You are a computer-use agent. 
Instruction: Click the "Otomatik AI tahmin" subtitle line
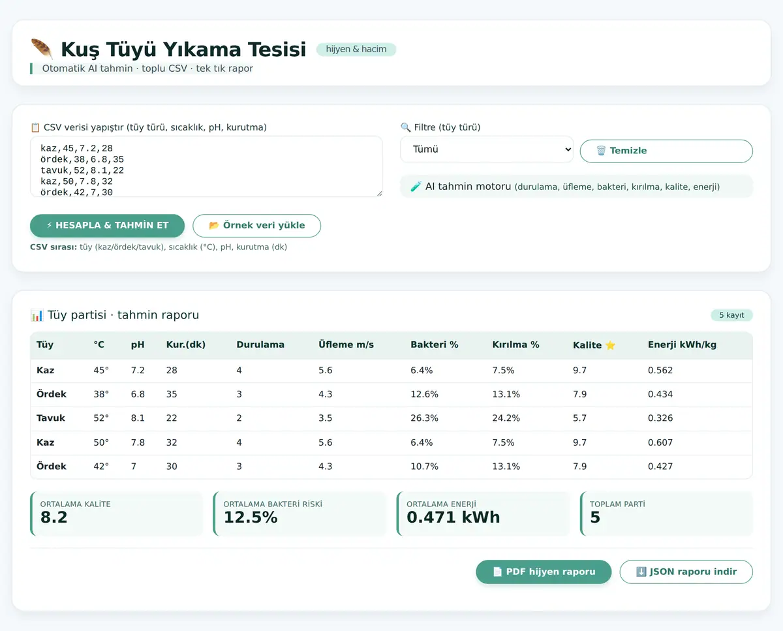point(147,69)
